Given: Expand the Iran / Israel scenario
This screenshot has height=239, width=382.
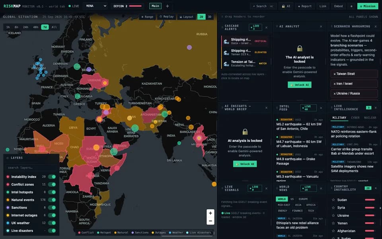Looking at the screenshot, I should 354,84.
